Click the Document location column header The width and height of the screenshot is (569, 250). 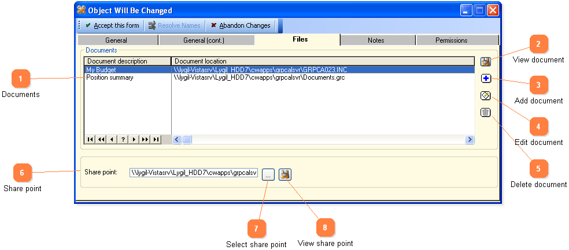click(x=323, y=61)
